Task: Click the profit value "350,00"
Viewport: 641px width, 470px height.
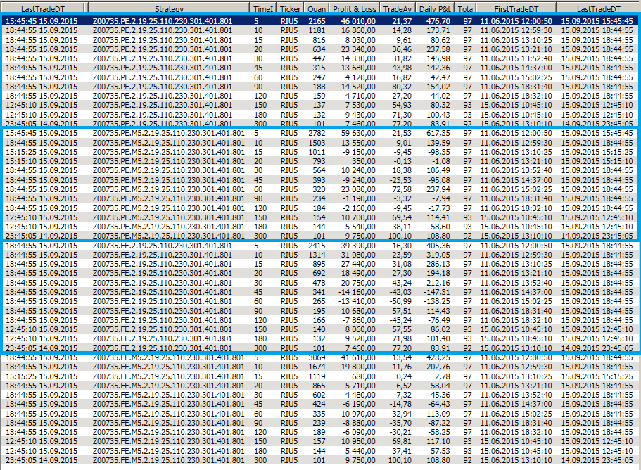Action: click(x=363, y=161)
